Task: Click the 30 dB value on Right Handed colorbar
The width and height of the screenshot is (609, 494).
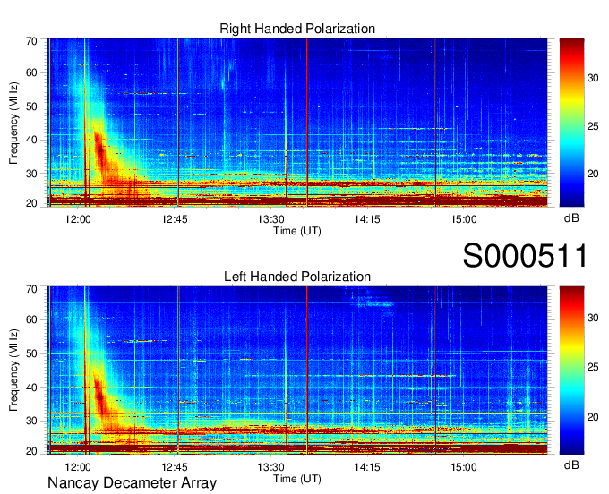Action: tap(593, 78)
